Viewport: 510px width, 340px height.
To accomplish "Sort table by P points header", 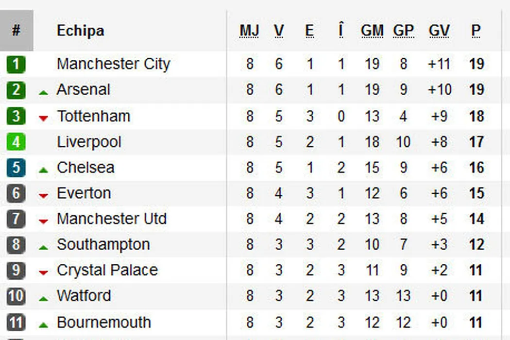I will click(476, 31).
